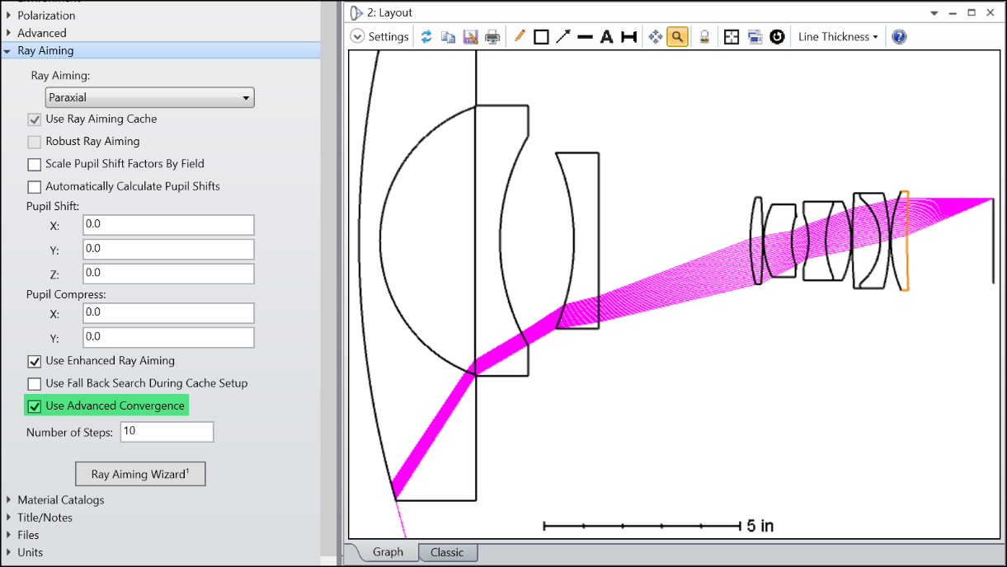Select the arrow drawing tool
The width and height of the screenshot is (1007, 567).
pos(563,36)
